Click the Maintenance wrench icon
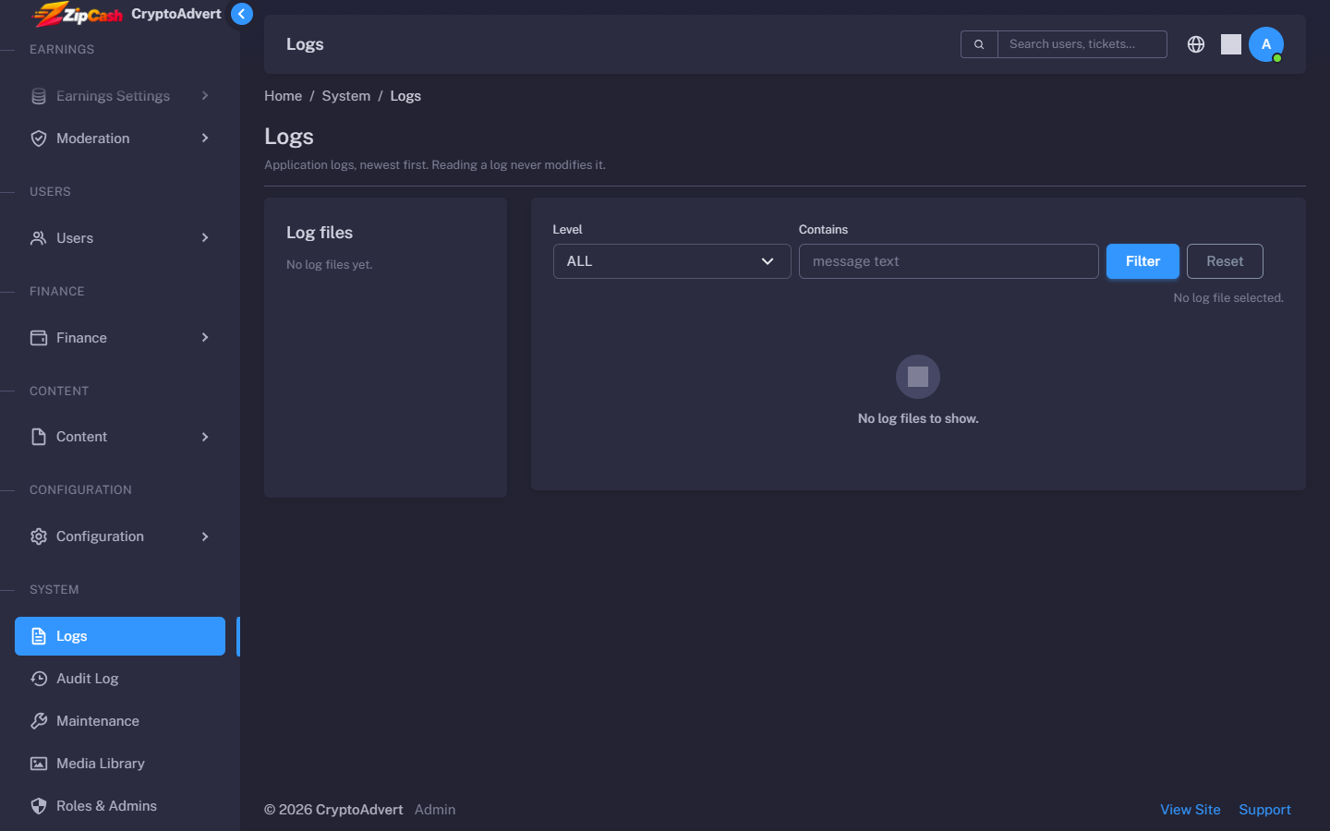This screenshot has width=1330, height=831. pos(39,721)
